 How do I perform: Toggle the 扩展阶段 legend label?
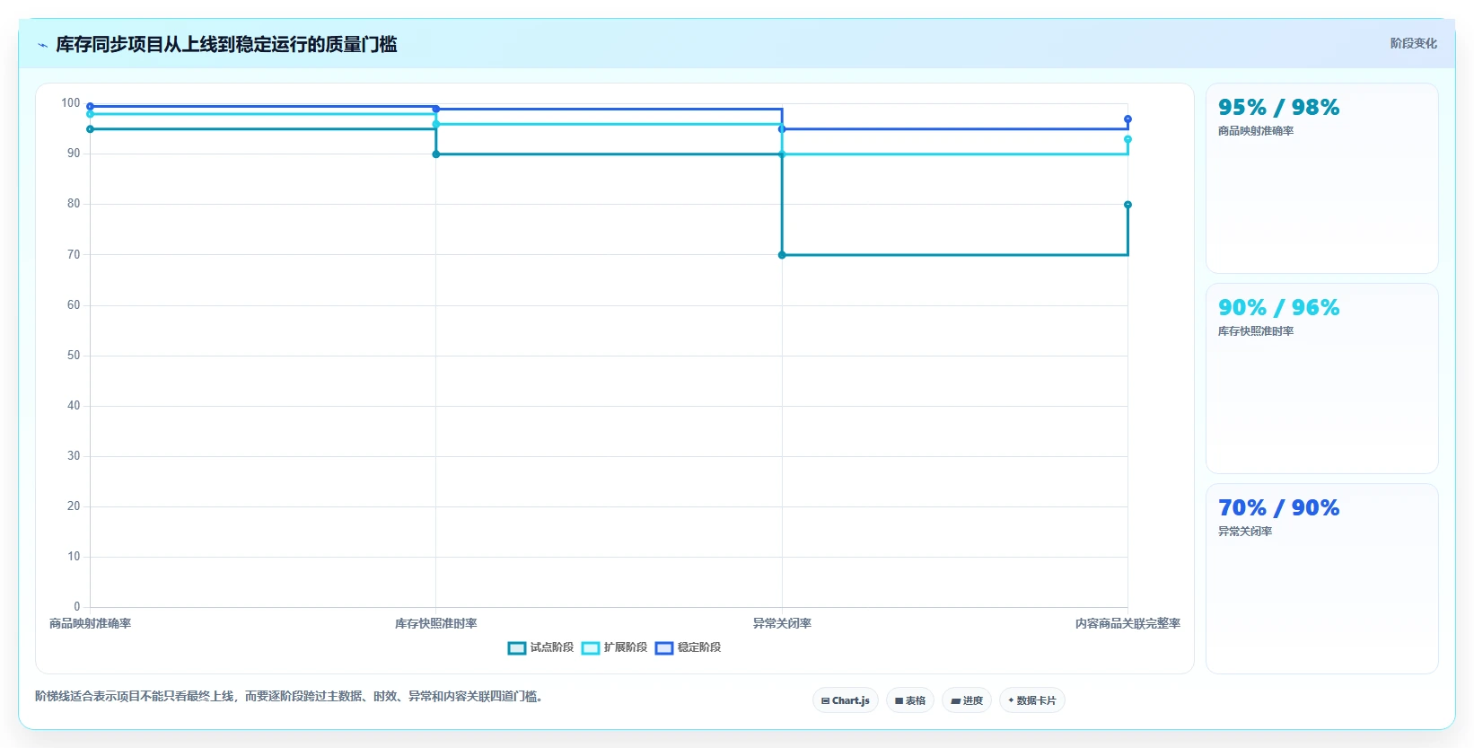[626, 647]
